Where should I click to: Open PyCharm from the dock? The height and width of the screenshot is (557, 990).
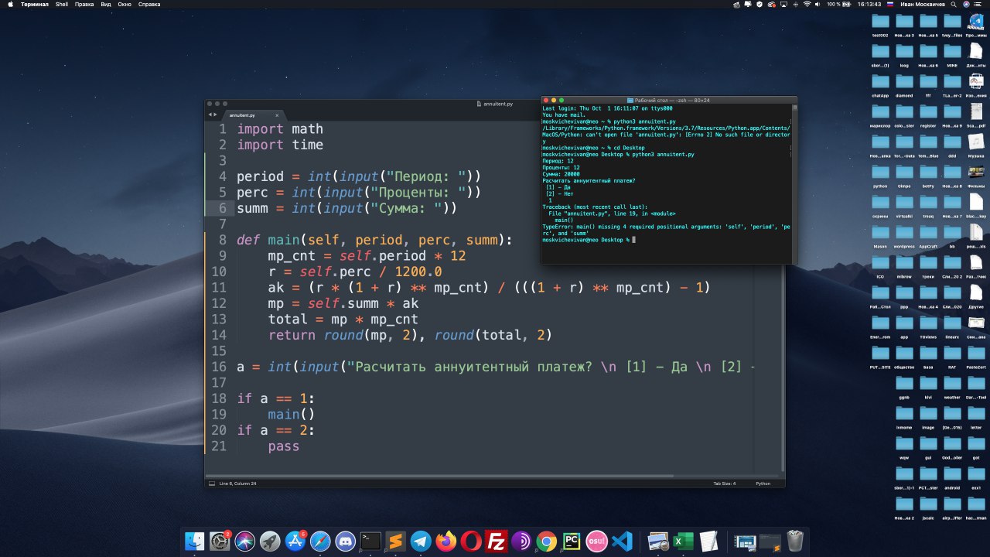(x=572, y=541)
